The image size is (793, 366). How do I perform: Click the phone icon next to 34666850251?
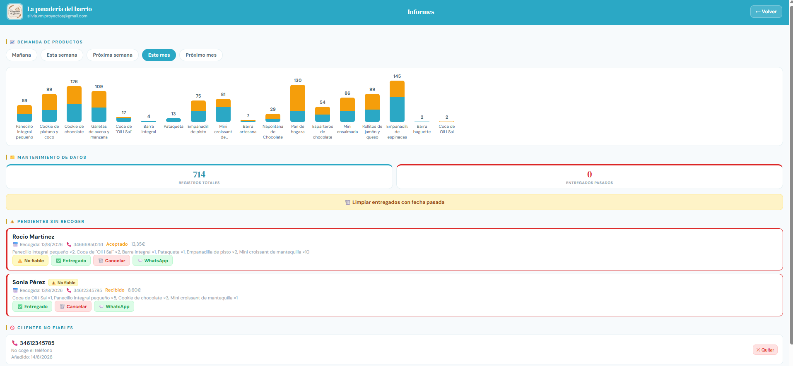click(x=69, y=244)
